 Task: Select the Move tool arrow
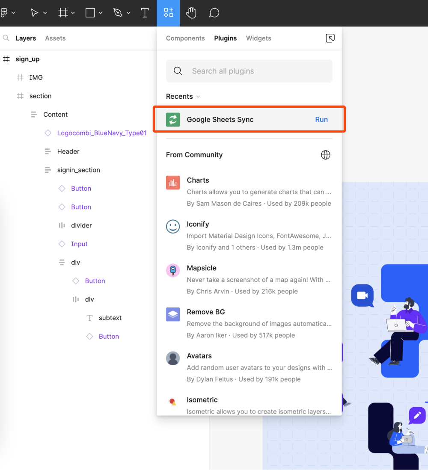tap(35, 13)
